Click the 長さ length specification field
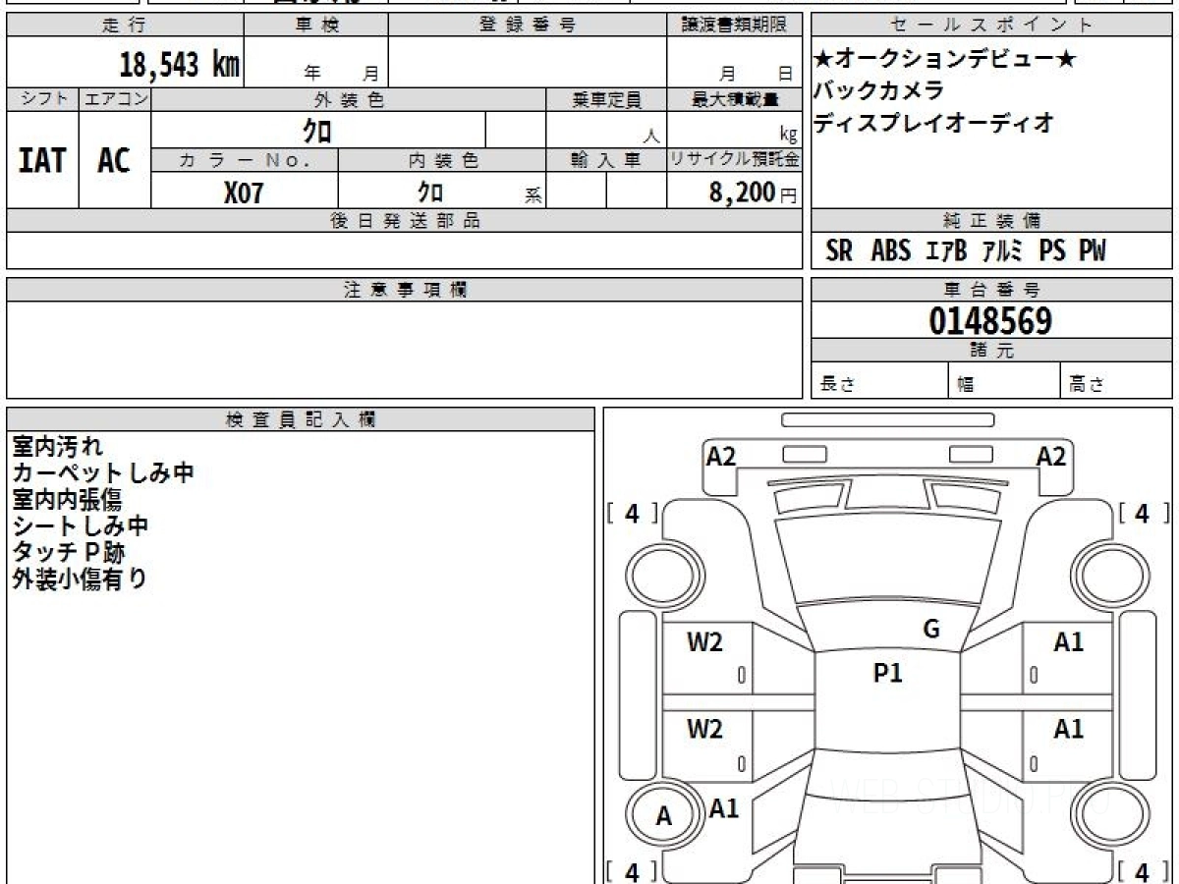 (x=877, y=384)
